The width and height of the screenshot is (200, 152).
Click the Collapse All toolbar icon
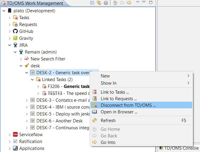tap(92, 3)
